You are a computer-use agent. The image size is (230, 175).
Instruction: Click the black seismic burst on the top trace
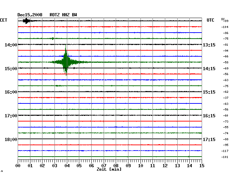coord(27,21)
